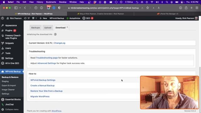This screenshot has width=201, height=113.
Task: Switch to the Upload tab
Action: [48, 28]
